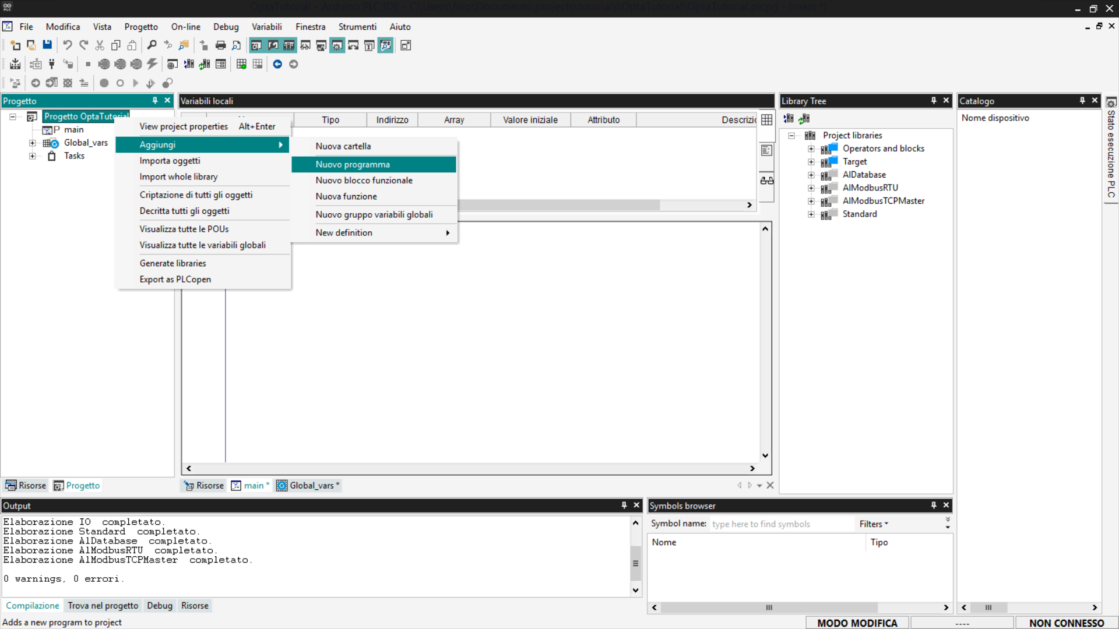Expand the Global_vars tree node

tap(33, 143)
